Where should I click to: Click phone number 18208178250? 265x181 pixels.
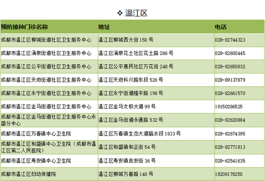[229, 174]
